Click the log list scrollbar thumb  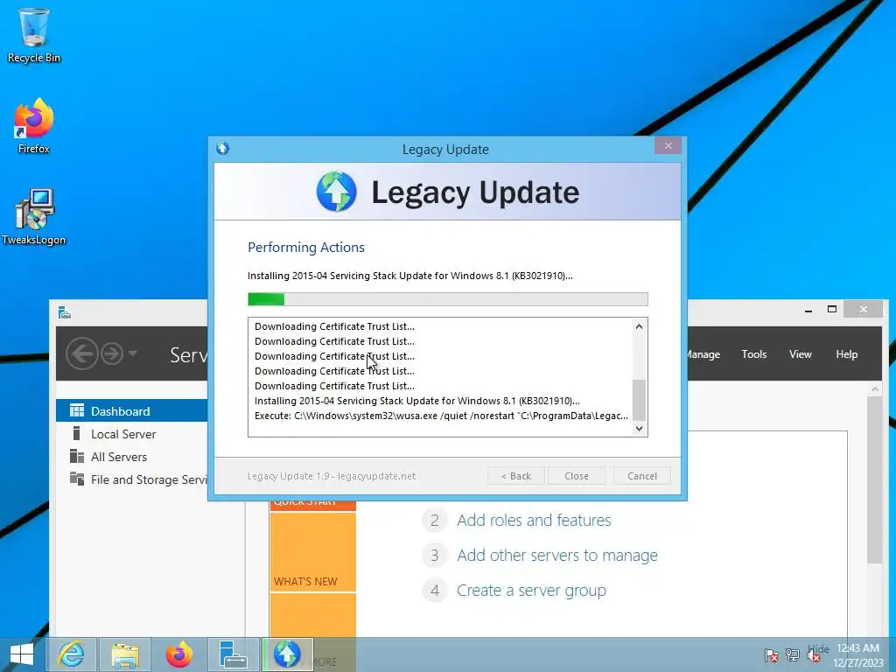pyautogui.click(x=639, y=400)
